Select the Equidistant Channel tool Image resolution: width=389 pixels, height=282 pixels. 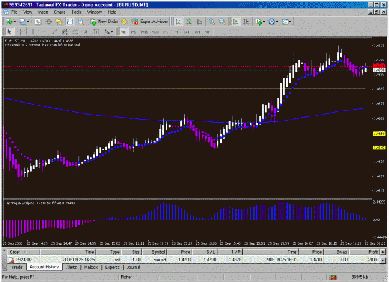tap(65, 32)
